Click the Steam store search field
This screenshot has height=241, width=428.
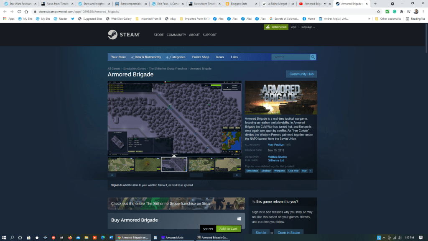[290, 57]
